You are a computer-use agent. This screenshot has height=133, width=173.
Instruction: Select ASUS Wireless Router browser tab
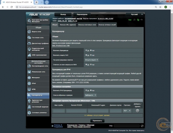tap(17, 2)
